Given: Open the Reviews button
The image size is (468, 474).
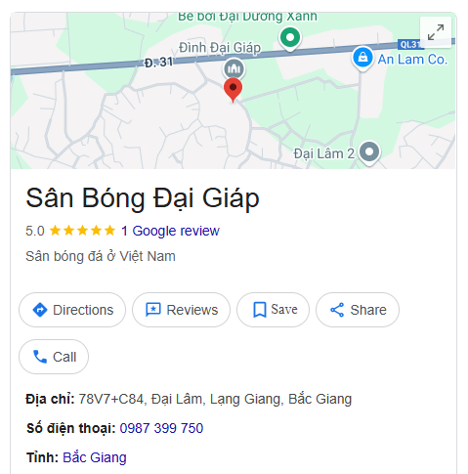Looking at the screenshot, I should coord(181,310).
